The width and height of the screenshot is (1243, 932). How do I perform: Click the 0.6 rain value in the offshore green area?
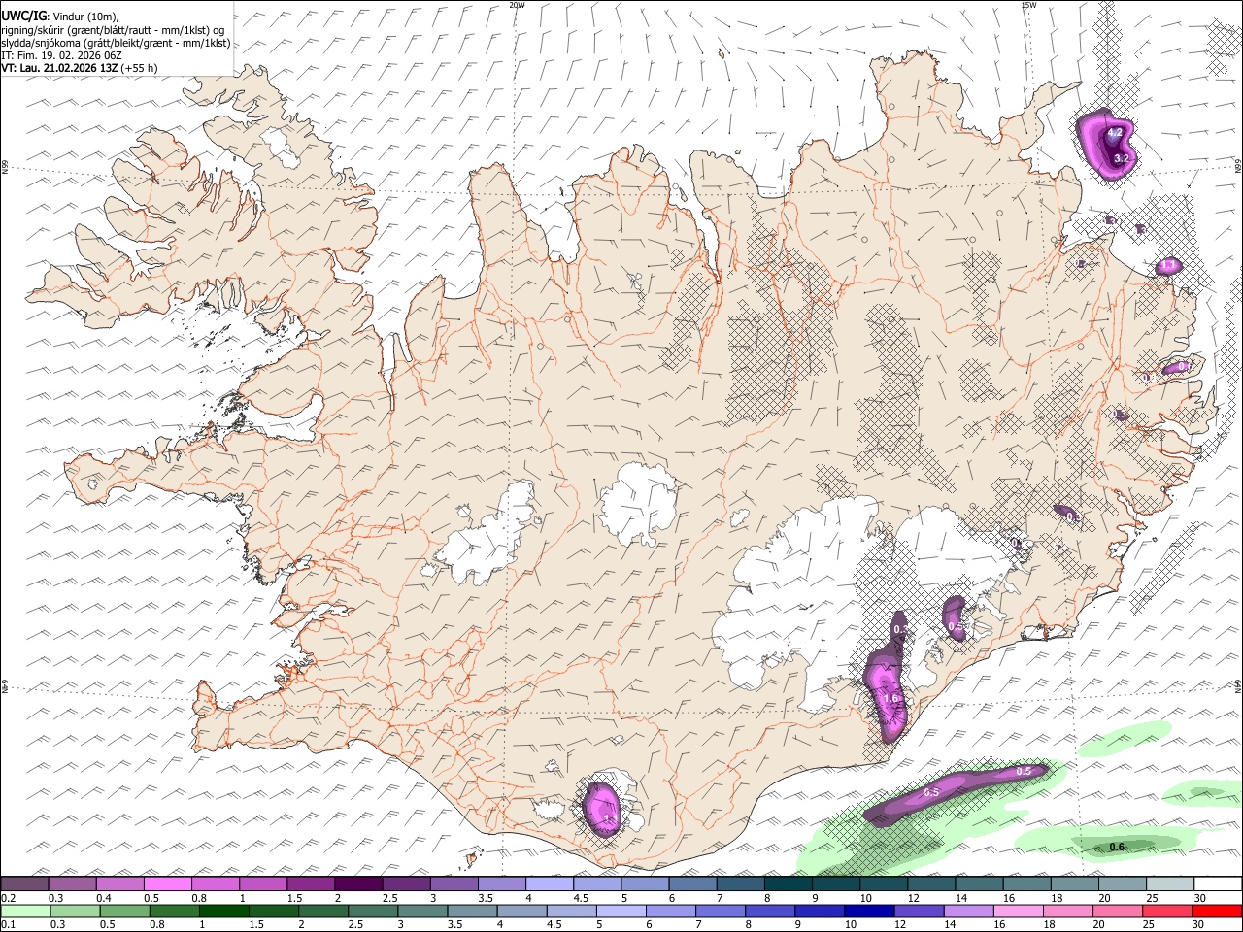[x=1117, y=848]
